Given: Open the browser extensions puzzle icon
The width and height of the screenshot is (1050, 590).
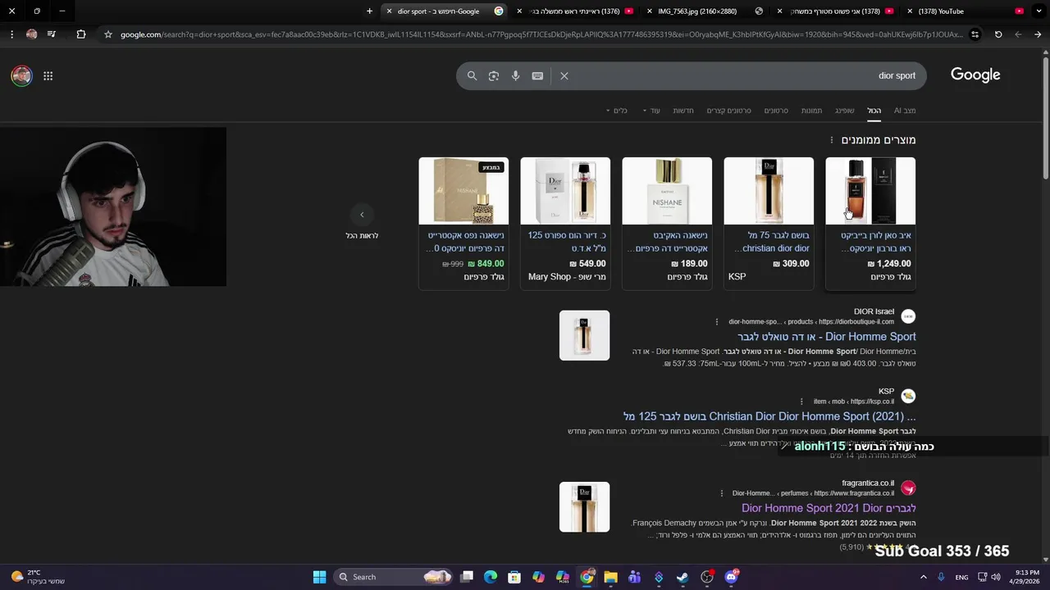Looking at the screenshot, I should (x=80, y=34).
